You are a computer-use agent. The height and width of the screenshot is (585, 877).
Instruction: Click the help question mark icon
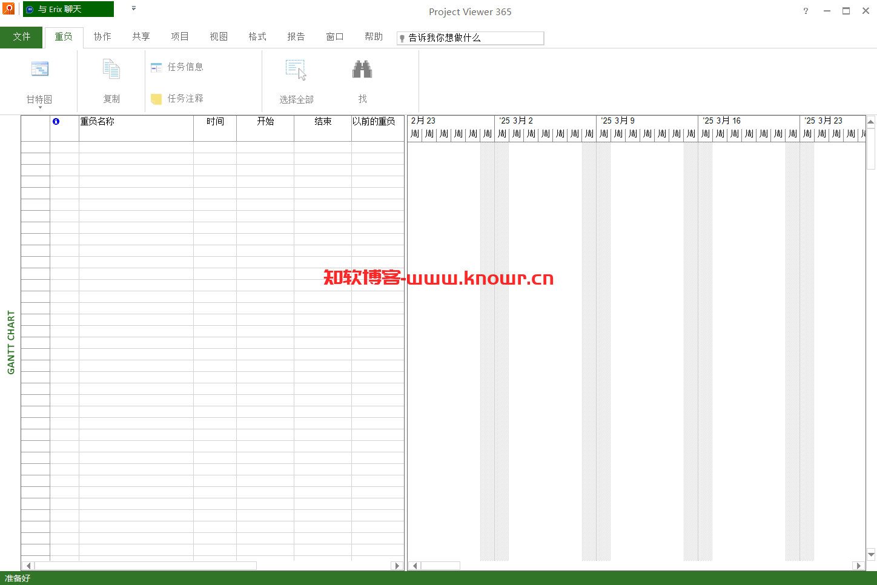tap(806, 11)
